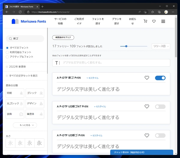Open プランを探す menu item
This screenshot has width=180, height=158.
(116, 21)
